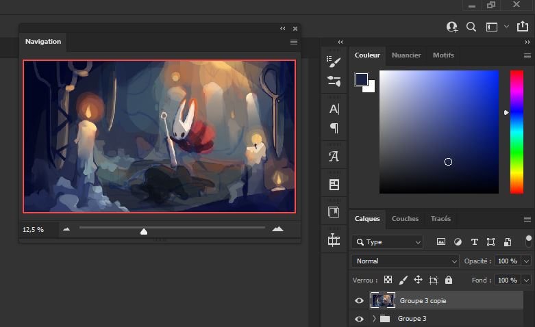Hide the Groupe 3 copie layer
This screenshot has width=535, height=327.
point(359,301)
